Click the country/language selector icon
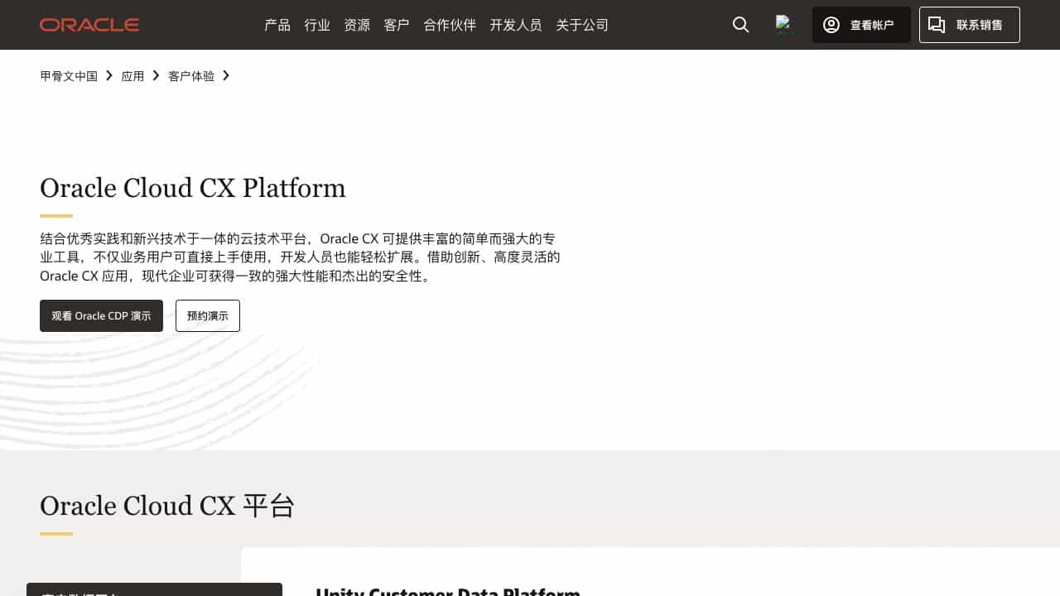Image resolution: width=1060 pixels, height=596 pixels. click(783, 24)
